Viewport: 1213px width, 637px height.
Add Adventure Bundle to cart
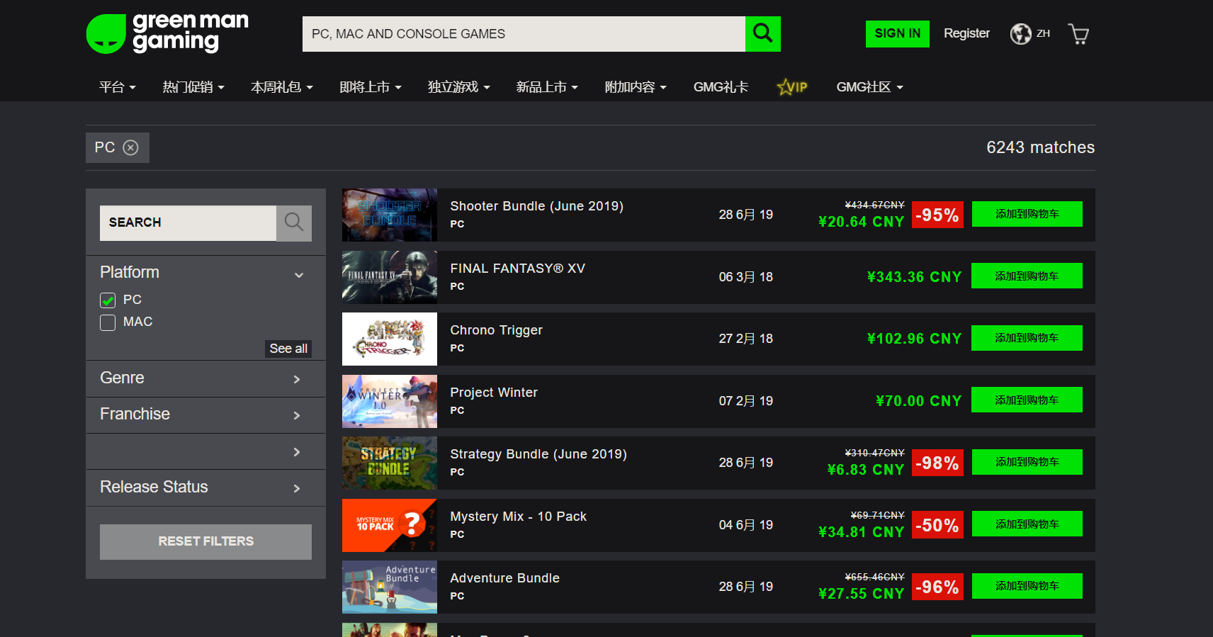(x=1027, y=586)
